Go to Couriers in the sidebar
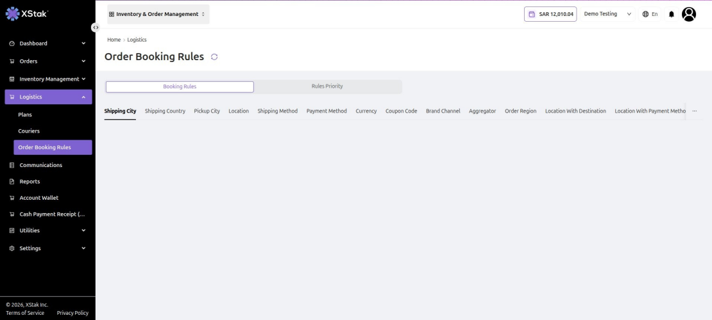This screenshot has width=712, height=320. pyautogui.click(x=29, y=131)
